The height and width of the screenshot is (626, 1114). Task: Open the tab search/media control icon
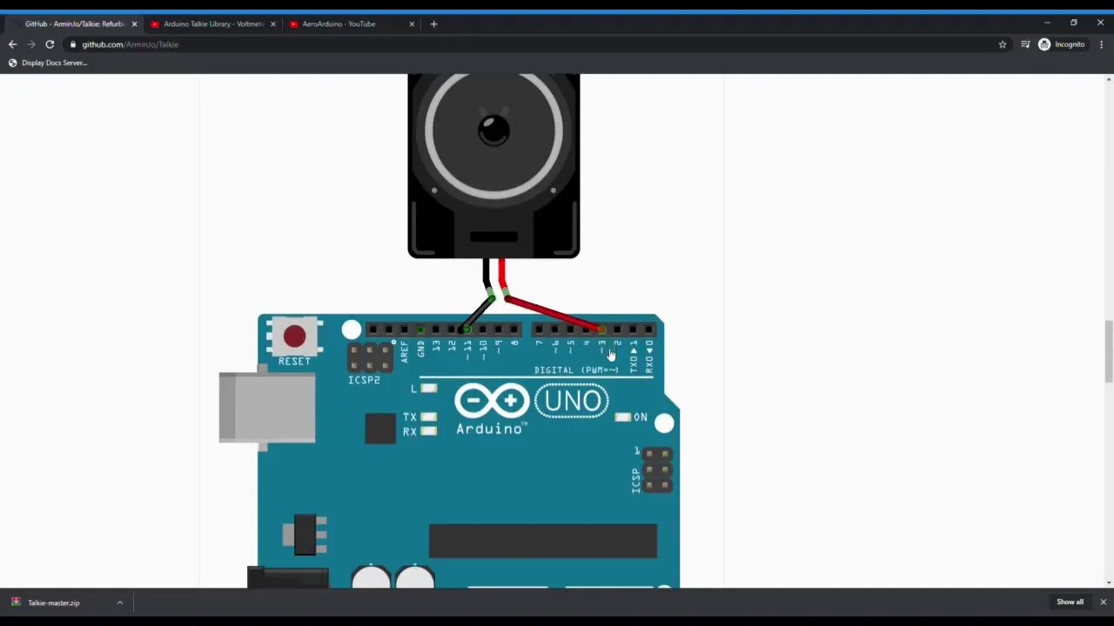[x=1025, y=44]
